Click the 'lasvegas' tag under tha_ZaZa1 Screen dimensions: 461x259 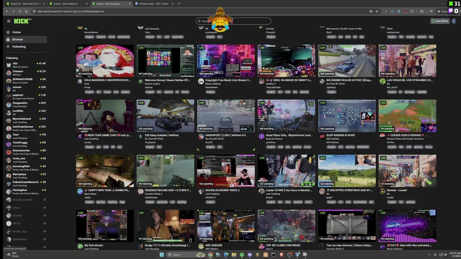coord(409,92)
